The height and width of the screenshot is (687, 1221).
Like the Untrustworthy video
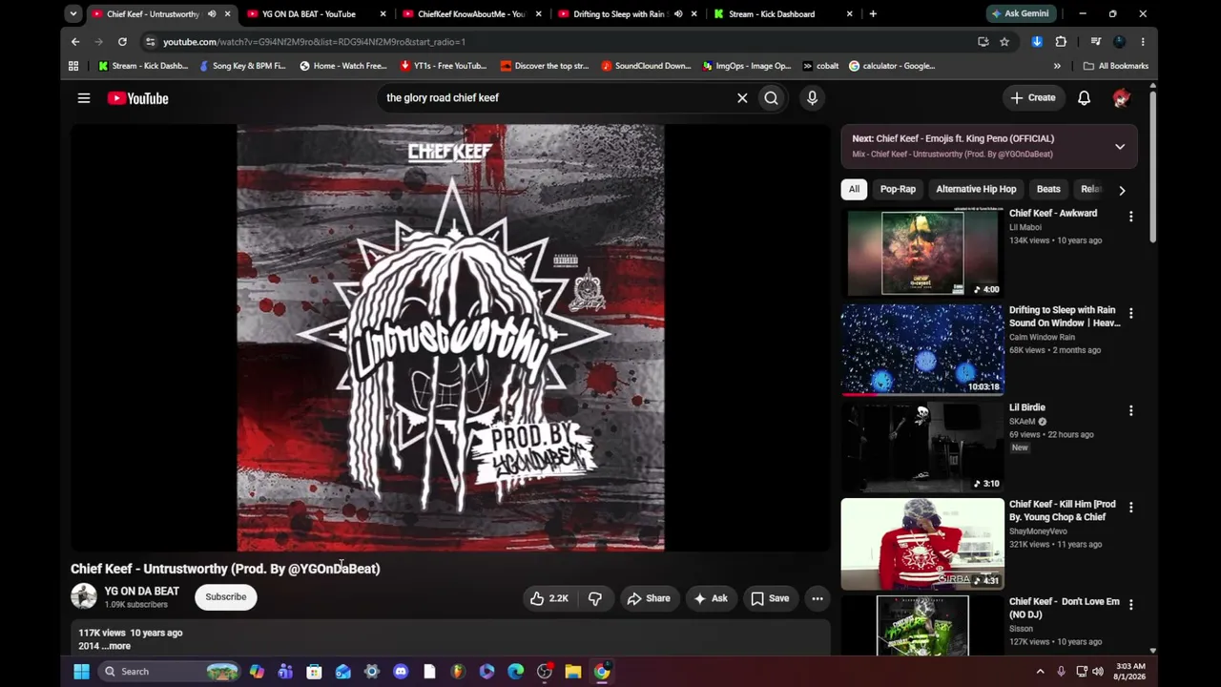tap(548, 598)
